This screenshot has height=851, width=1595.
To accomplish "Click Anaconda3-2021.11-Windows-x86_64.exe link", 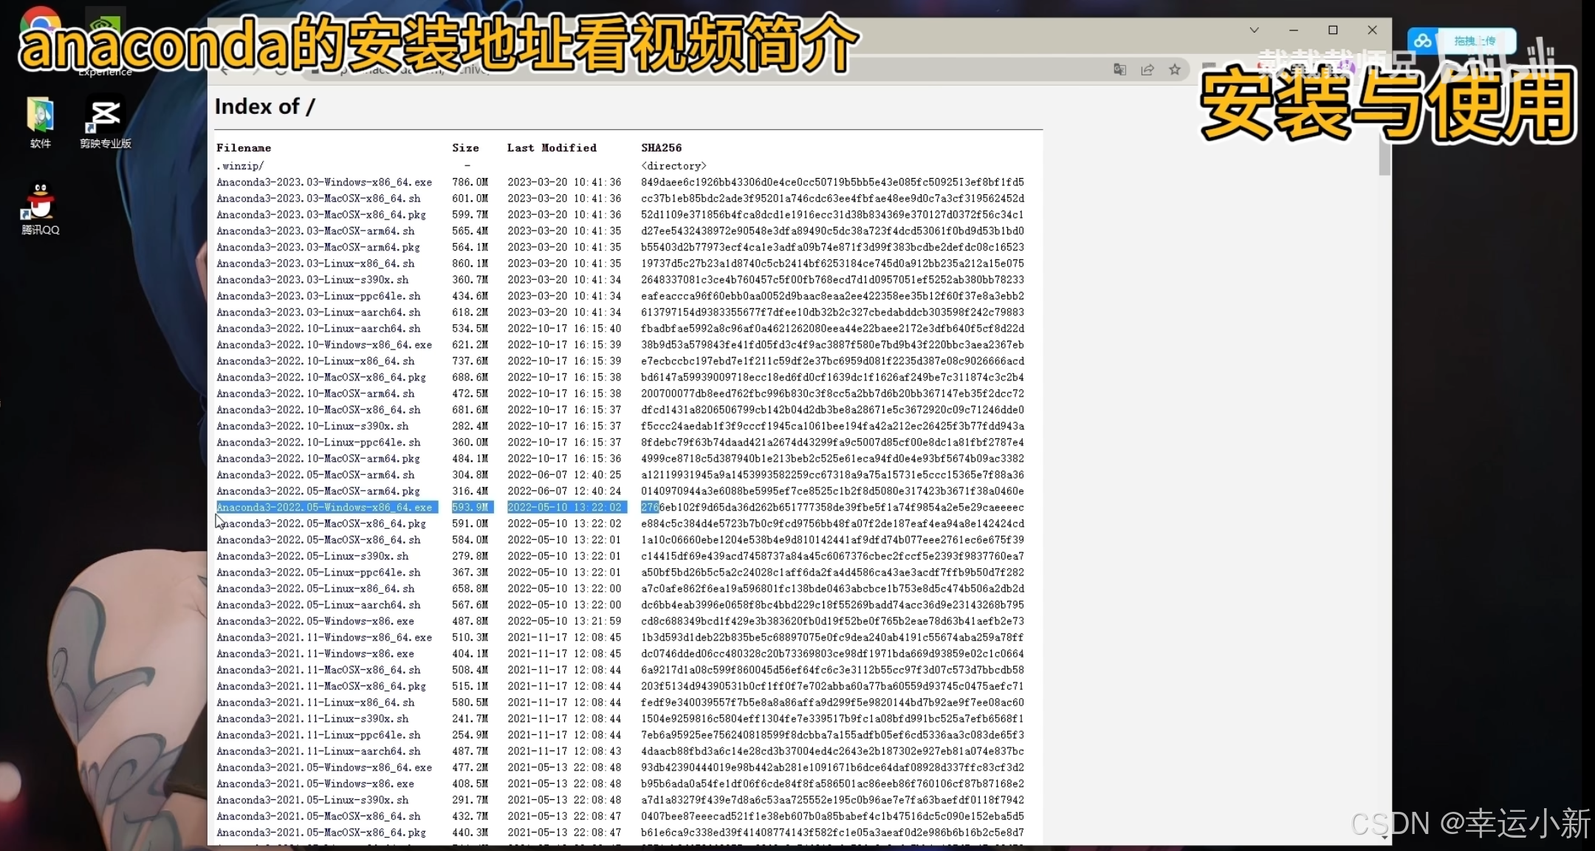I will [324, 638].
